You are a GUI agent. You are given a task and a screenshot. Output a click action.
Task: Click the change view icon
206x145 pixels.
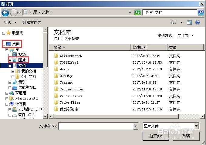174,22
